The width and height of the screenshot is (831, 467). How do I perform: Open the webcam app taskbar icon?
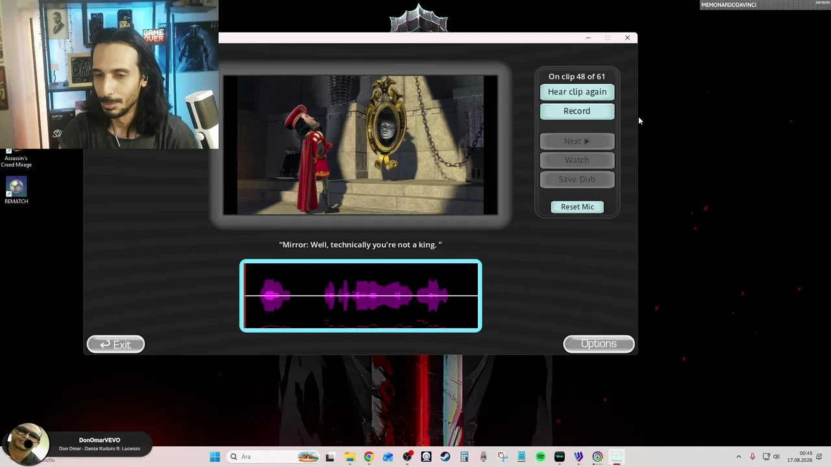coord(426,457)
